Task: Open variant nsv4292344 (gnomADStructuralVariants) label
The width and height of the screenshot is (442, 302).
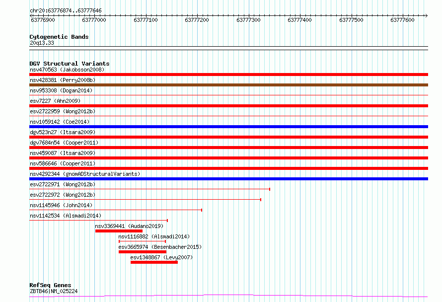Action: [85, 174]
